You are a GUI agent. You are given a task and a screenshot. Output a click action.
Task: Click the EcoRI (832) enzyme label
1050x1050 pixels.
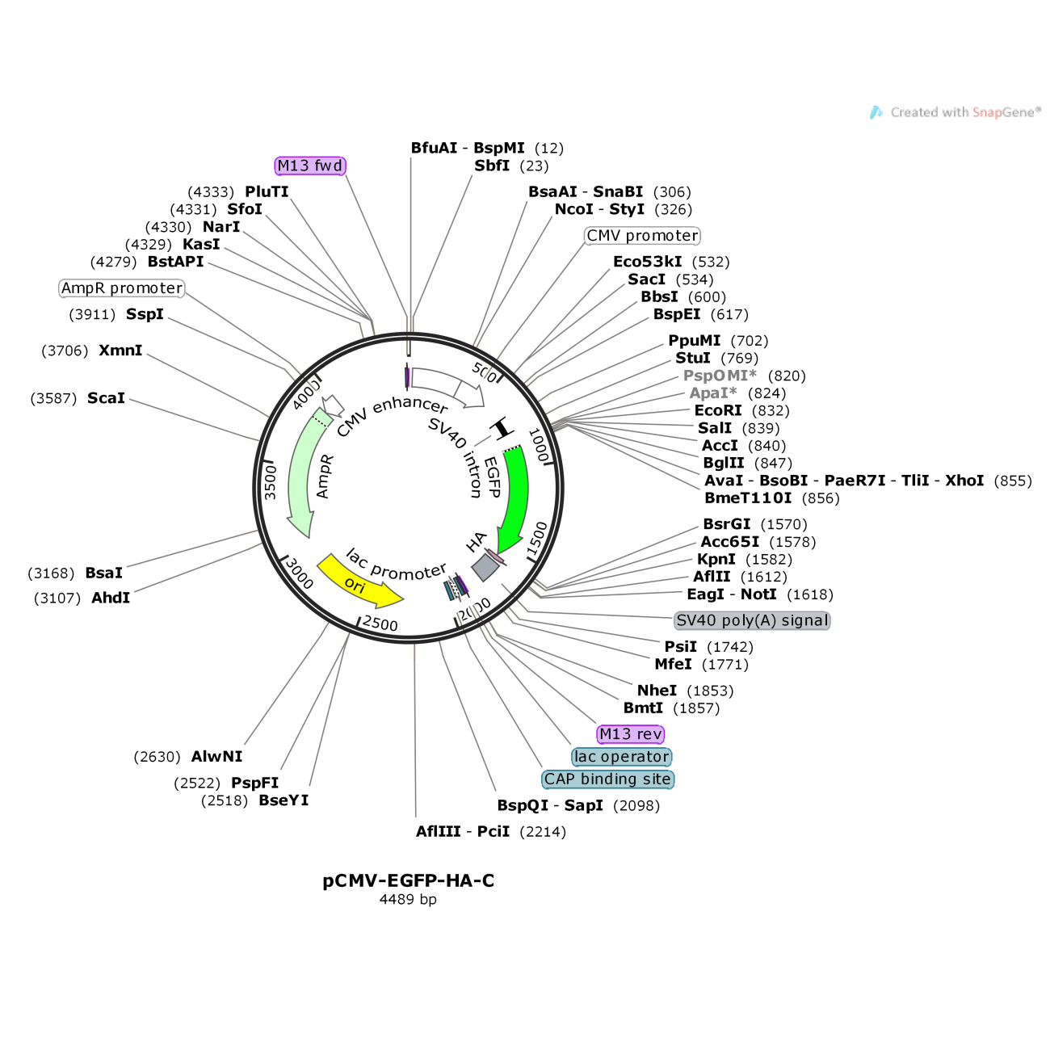tap(742, 410)
